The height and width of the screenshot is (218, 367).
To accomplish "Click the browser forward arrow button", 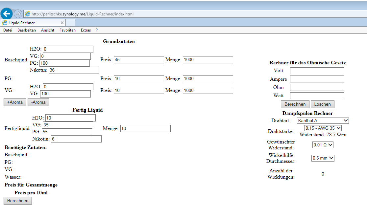I will pyautogui.click(x=18, y=14).
